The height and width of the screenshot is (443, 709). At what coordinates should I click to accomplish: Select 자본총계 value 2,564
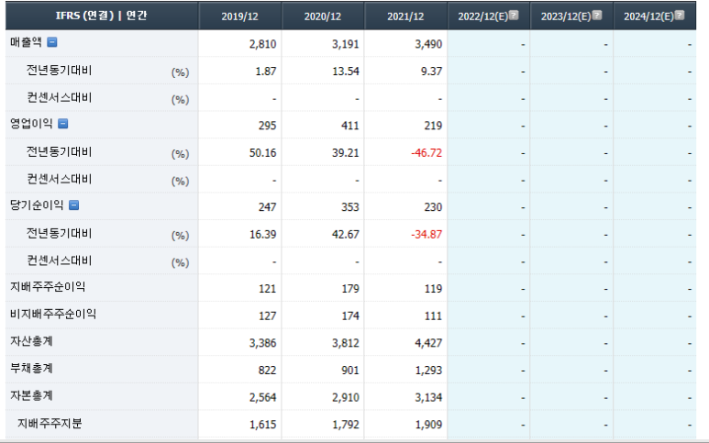point(262,397)
